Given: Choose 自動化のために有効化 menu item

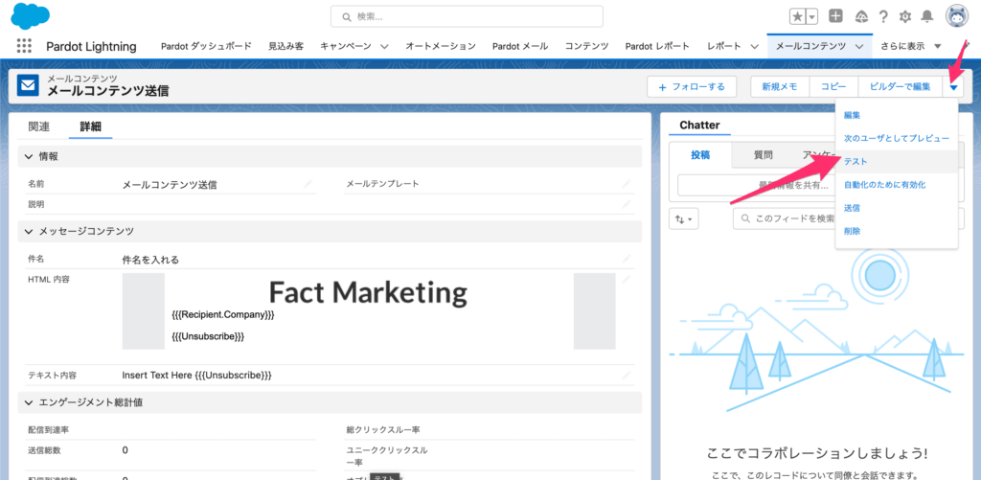Looking at the screenshot, I should 897,185.
